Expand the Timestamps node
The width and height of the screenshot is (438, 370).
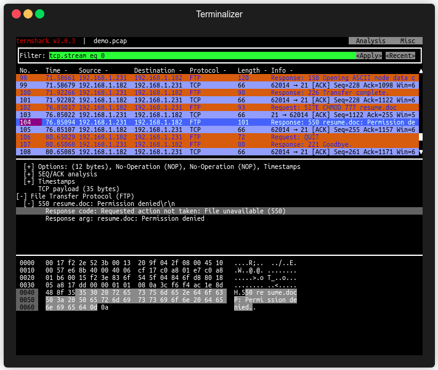(x=29, y=181)
